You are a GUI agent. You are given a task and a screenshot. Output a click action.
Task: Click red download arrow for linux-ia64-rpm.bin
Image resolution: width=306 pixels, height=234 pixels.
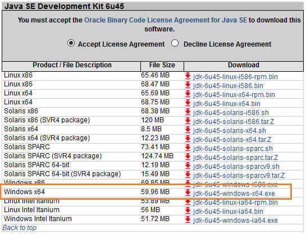(188, 201)
